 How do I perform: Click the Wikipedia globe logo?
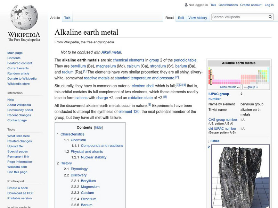click(24, 18)
